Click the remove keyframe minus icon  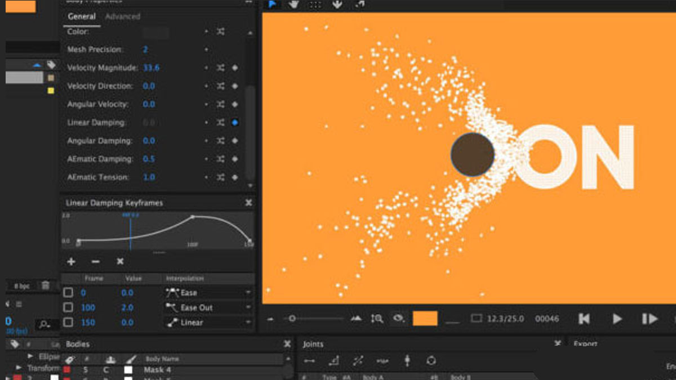pyautogui.click(x=95, y=262)
